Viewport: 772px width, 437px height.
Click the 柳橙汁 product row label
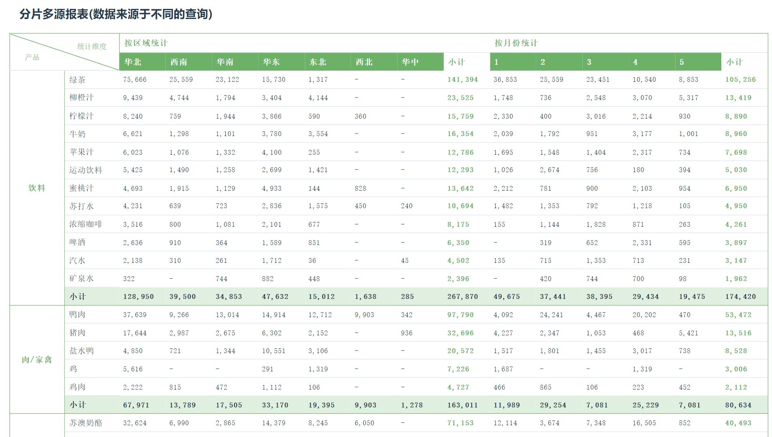coord(81,98)
